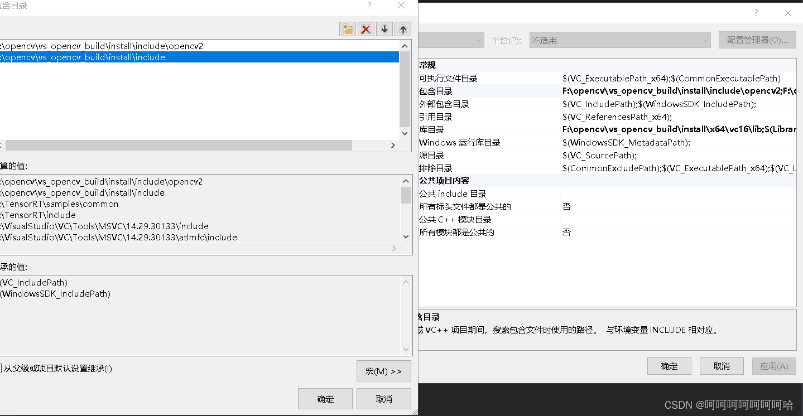
Task: Add a new line to the include directories list
Action: click(347, 28)
